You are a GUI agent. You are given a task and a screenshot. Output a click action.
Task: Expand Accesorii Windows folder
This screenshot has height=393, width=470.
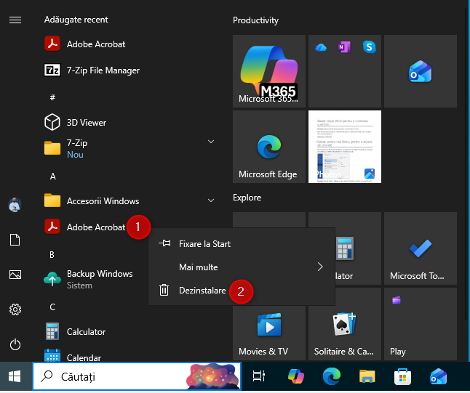[x=211, y=200]
